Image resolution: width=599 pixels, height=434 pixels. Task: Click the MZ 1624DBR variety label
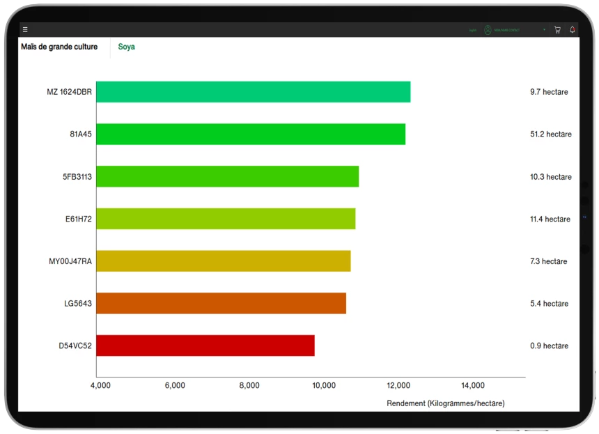(69, 92)
